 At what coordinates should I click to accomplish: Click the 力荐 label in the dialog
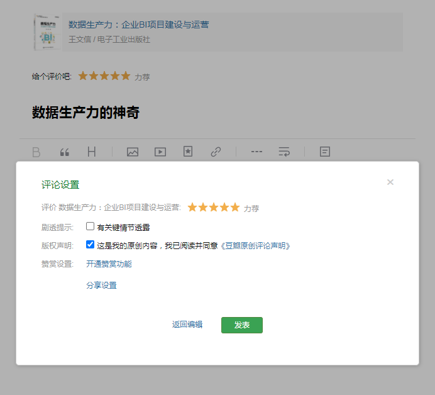pos(251,208)
